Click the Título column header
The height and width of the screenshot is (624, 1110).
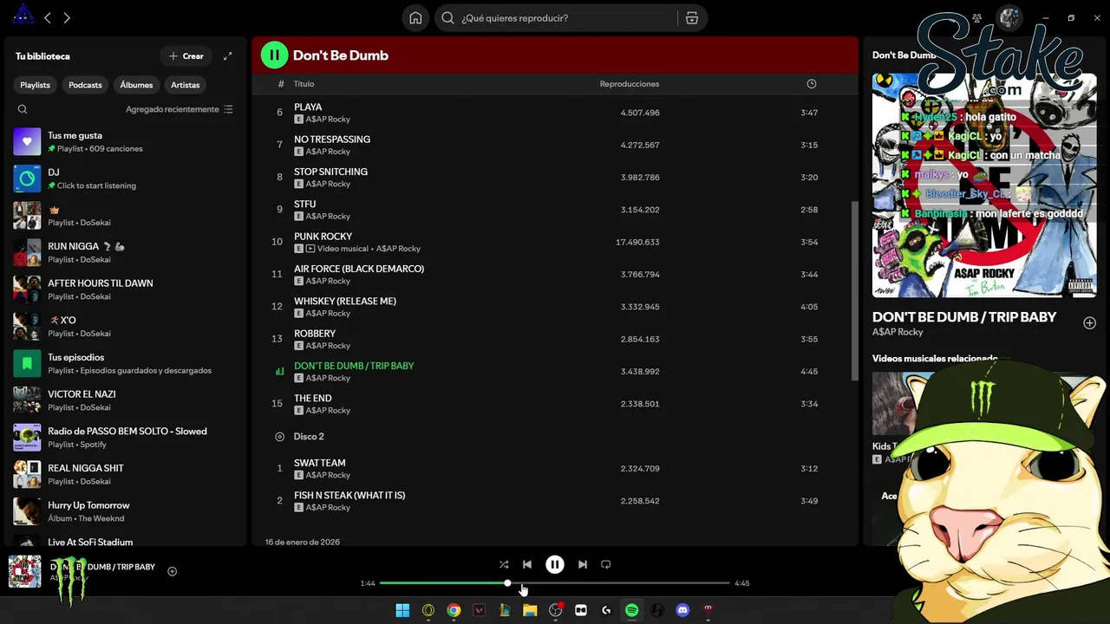click(304, 84)
